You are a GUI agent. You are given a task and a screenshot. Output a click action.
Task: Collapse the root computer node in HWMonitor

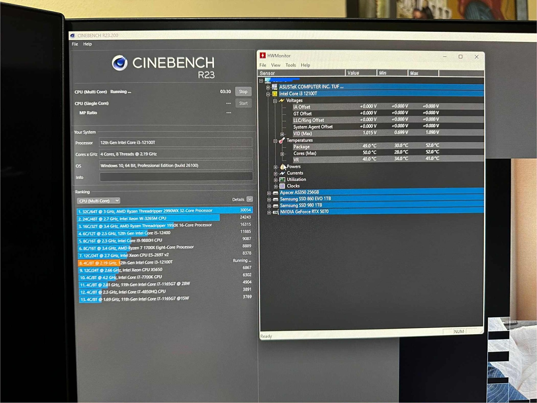(261, 81)
